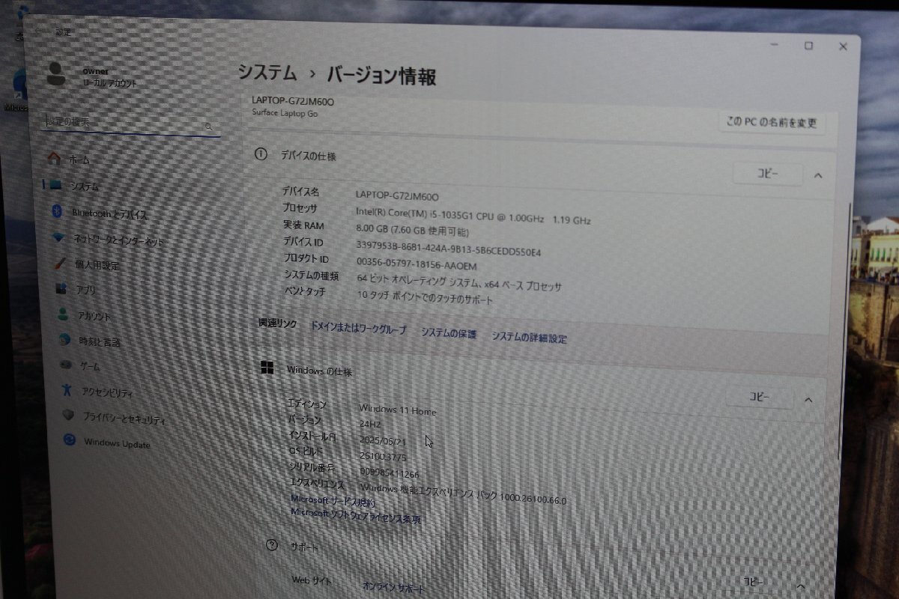899x599 pixels.
Task: Open Microsoft ソフトウェアライセンス条項 link
Action: 356,516
